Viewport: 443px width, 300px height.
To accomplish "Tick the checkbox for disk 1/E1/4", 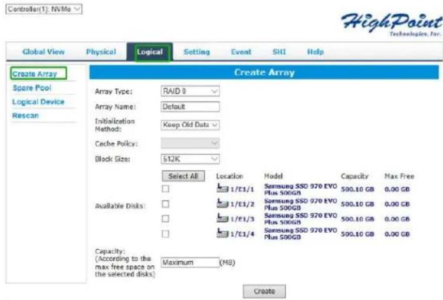I will (166, 234).
